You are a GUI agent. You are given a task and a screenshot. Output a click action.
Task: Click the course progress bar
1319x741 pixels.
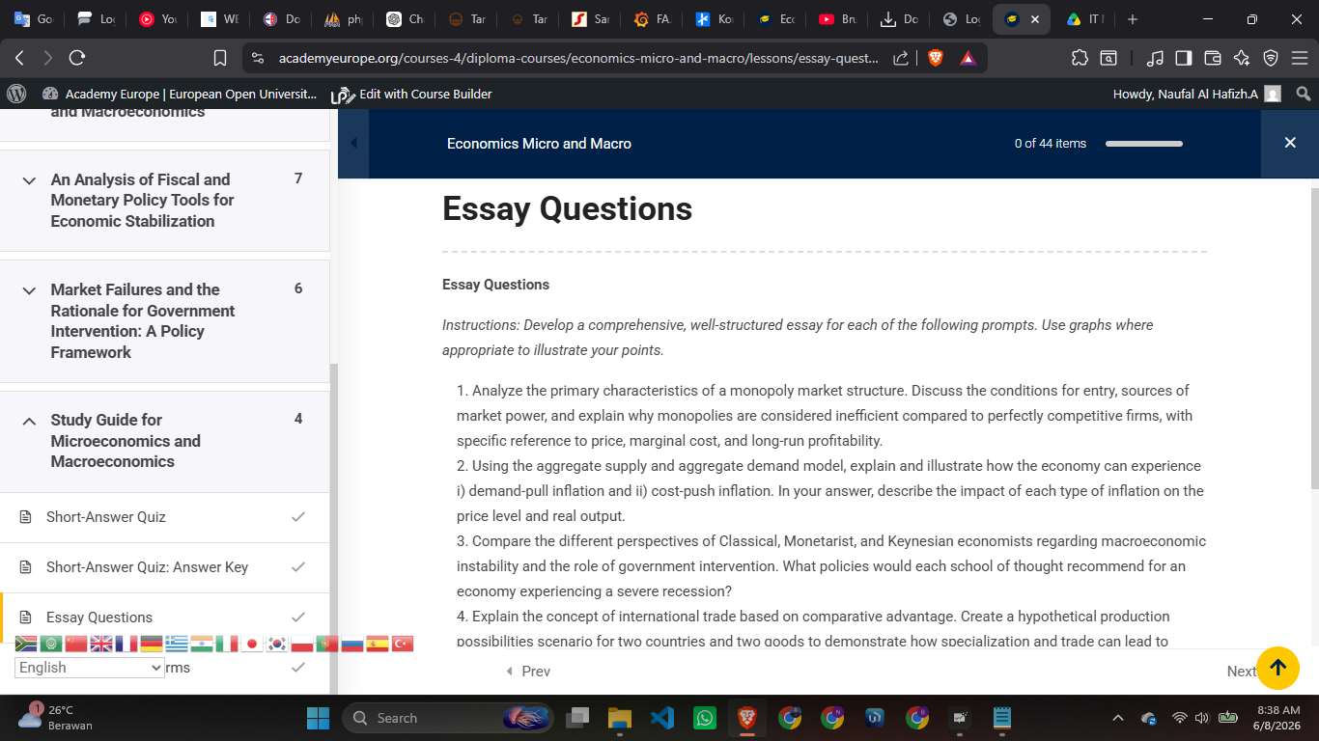click(1144, 144)
